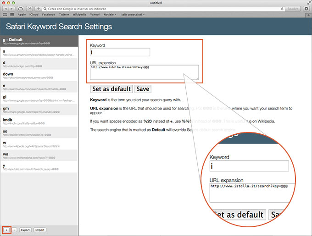Open the Twitter bookmark
The width and height of the screenshot is (312, 236).
pyautogui.click(x=64, y=15)
